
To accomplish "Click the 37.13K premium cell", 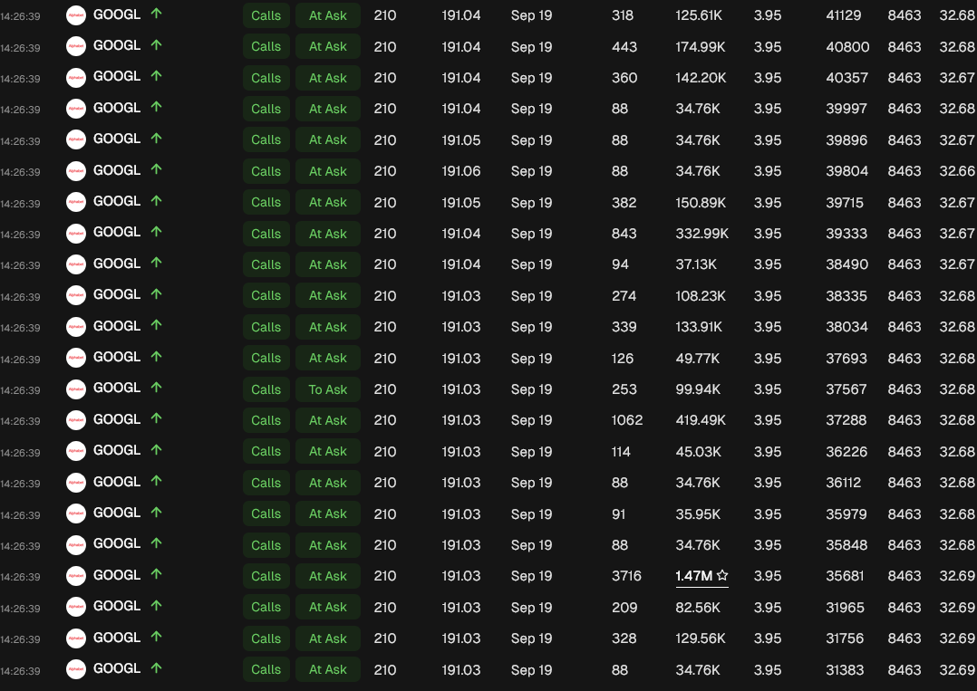I will (x=696, y=264).
